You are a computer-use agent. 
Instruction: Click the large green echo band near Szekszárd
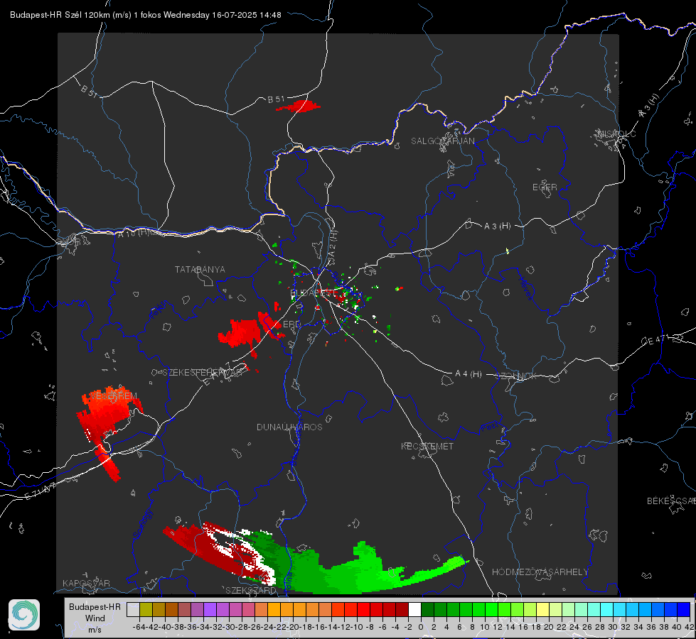(x=355, y=572)
